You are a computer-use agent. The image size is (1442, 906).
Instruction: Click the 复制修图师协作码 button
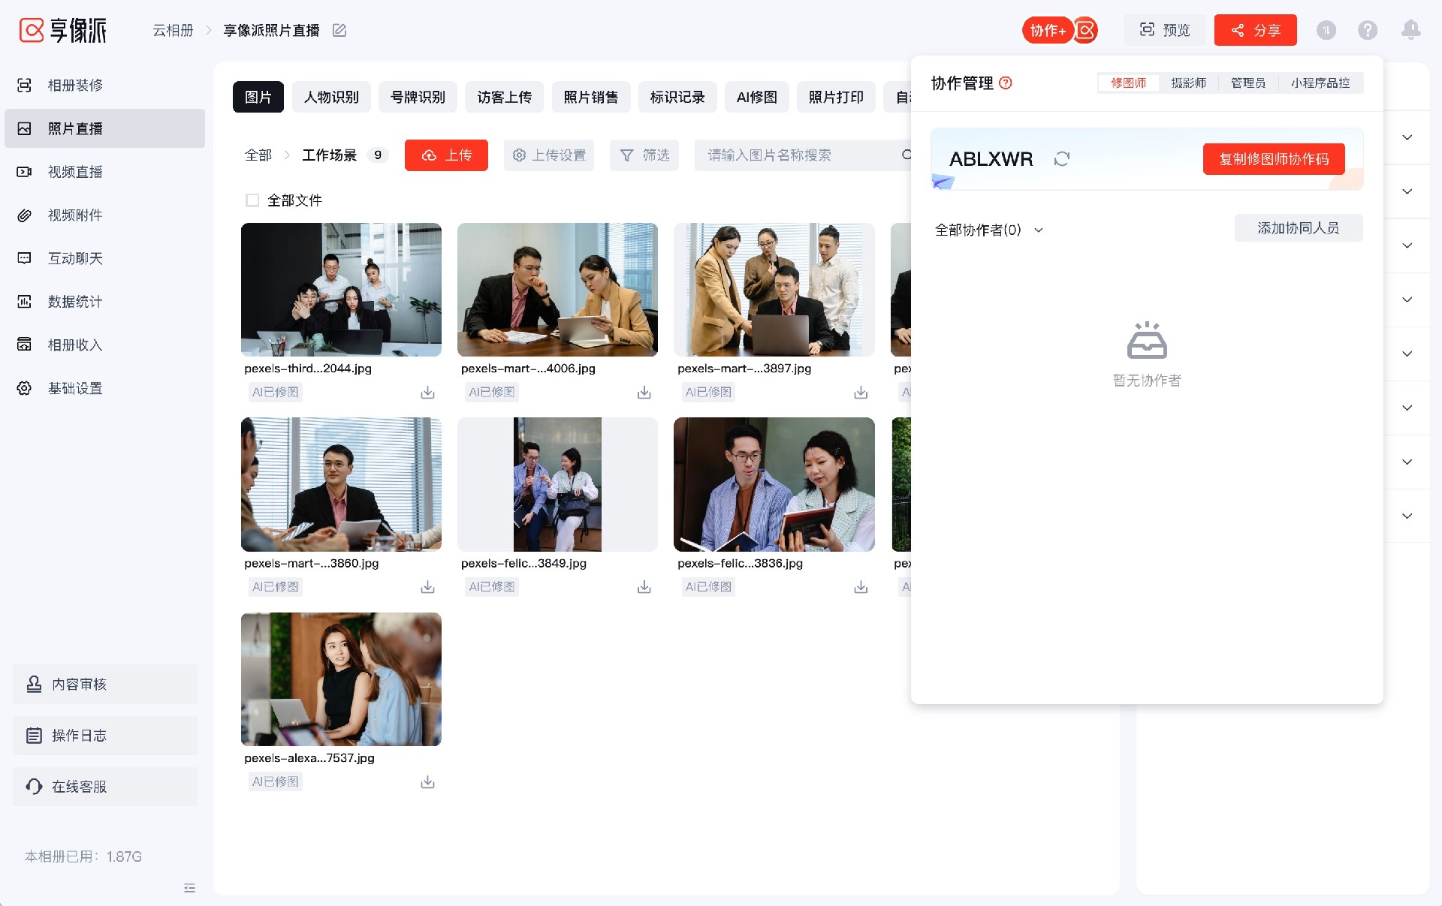1274,159
